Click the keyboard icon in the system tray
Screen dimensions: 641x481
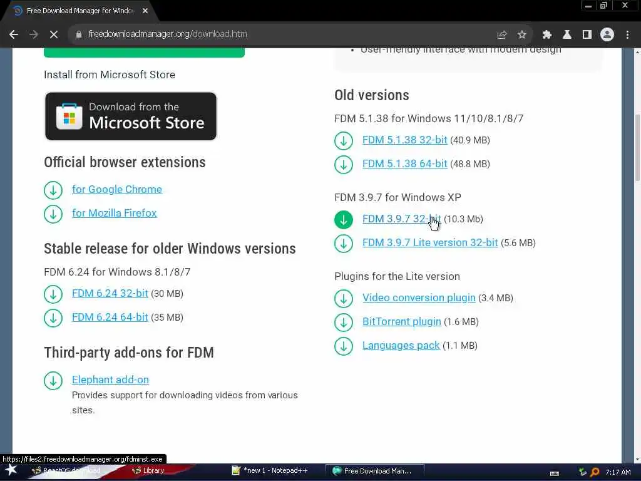click(x=555, y=473)
